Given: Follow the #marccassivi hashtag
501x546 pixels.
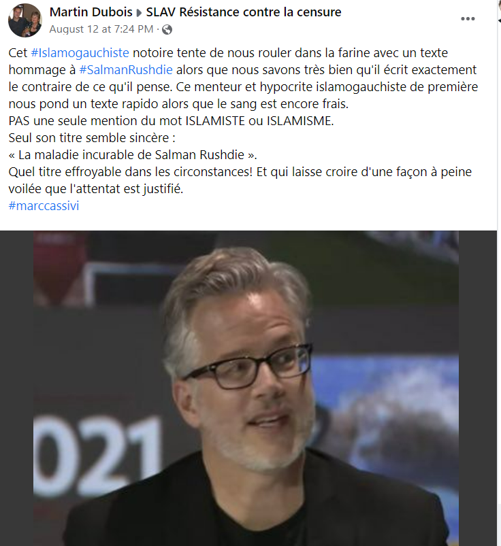Looking at the screenshot, I should (44, 206).
